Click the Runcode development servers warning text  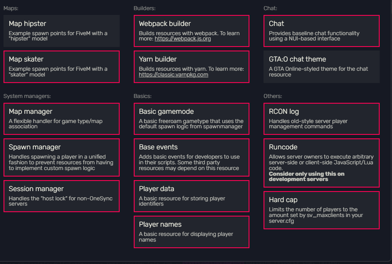click(307, 177)
